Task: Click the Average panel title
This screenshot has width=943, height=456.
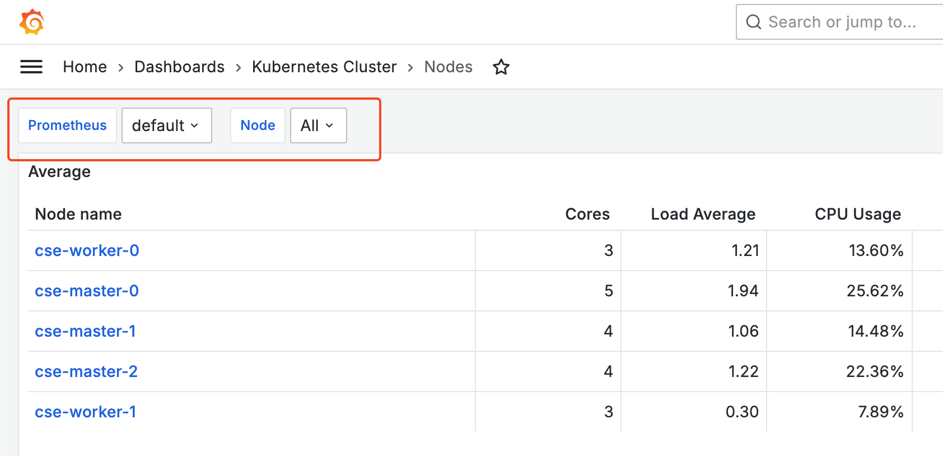Action: pos(59,171)
